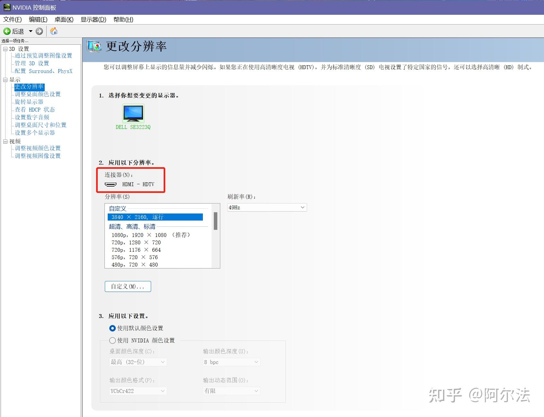Select 720p, 1280 × 720 resolution

tap(136, 242)
